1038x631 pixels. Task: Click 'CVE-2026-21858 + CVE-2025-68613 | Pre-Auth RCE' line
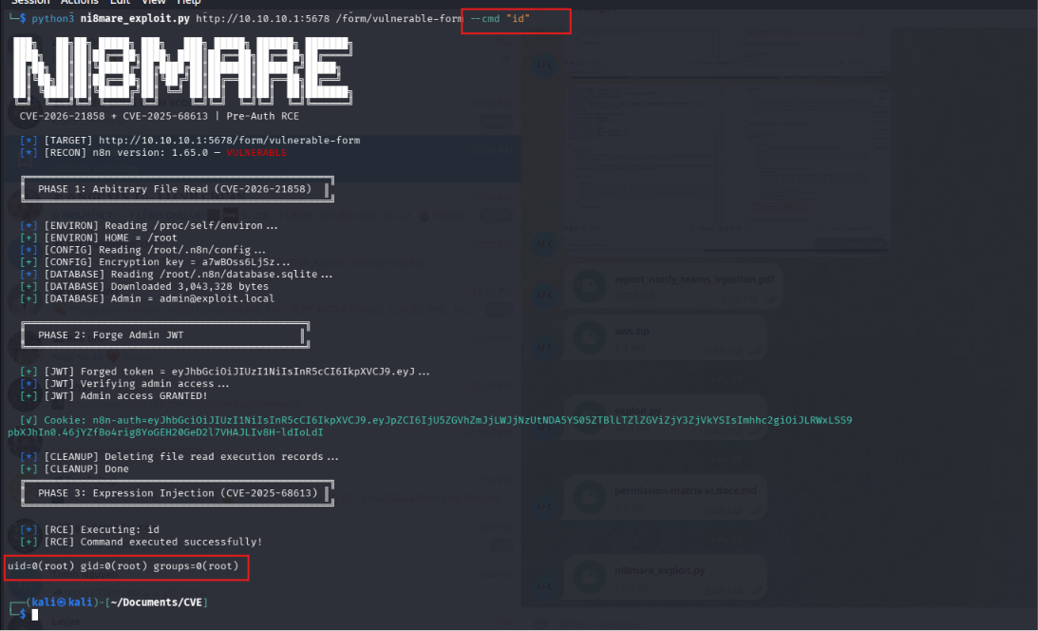pyautogui.click(x=159, y=116)
